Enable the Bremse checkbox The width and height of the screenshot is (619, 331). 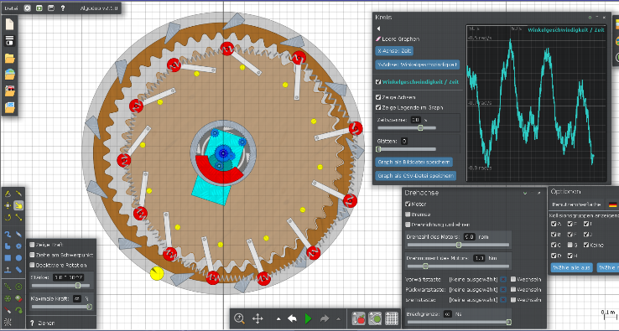click(x=408, y=215)
